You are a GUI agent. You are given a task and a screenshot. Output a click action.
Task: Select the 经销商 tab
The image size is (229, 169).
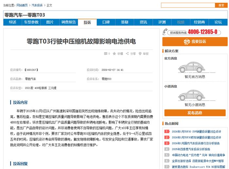click(199, 22)
